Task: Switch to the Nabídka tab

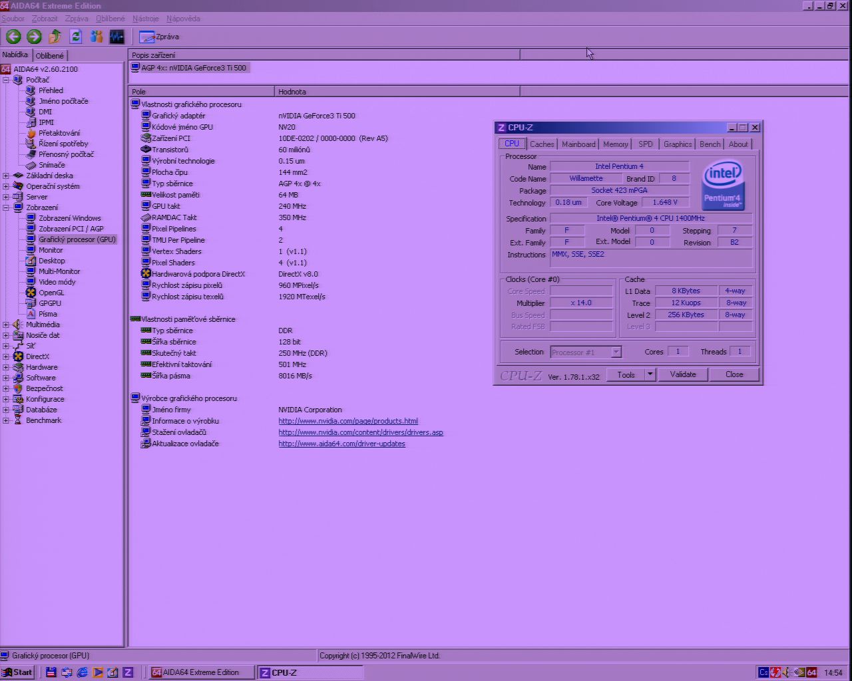Action: [15, 55]
